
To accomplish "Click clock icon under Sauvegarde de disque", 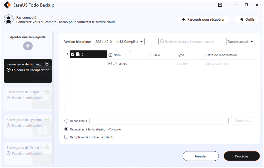I will (x=9, y=97).
